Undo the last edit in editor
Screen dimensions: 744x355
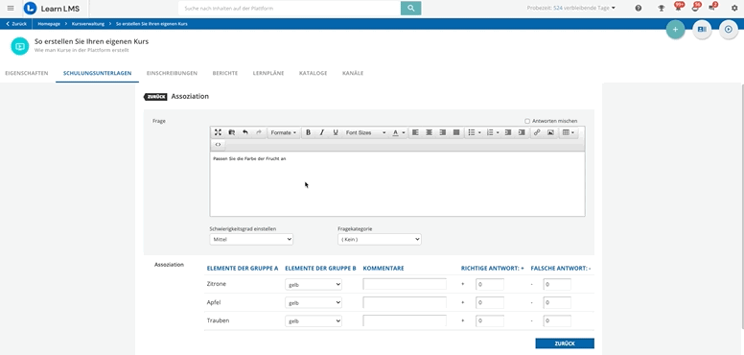tap(244, 132)
